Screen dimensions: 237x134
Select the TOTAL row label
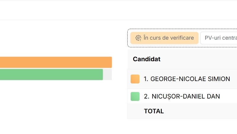tap(154, 111)
